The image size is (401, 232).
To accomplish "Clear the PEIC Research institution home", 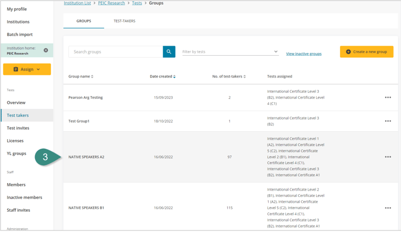I will click(x=46, y=50).
